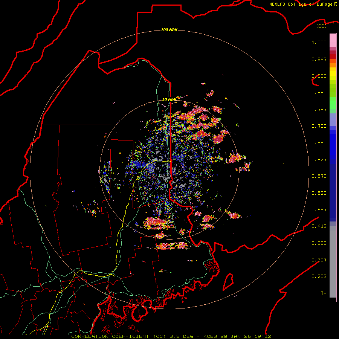This screenshot has height=339, width=339.
Task: Click the DCC [CC] legend title
Action: click(x=325, y=24)
